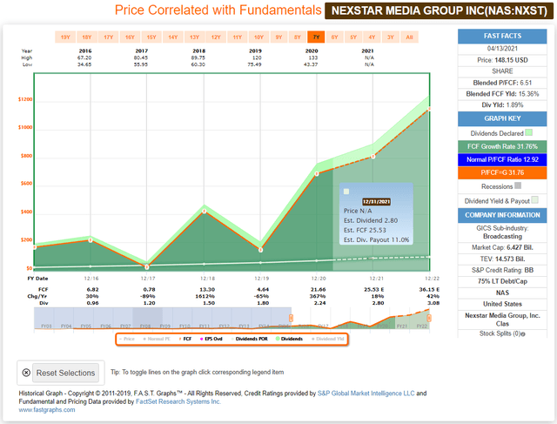Switch chart range to 15Y
Viewport: 557px width, 424px height.
tap(151, 37)
